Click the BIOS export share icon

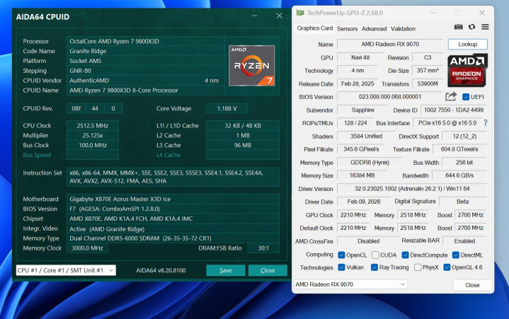tap(451, 97)
